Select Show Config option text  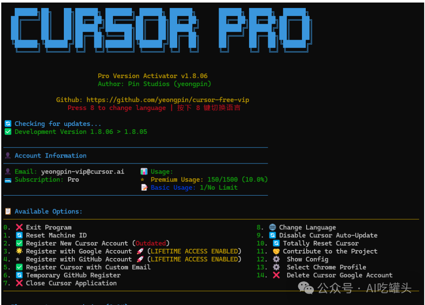307,259
